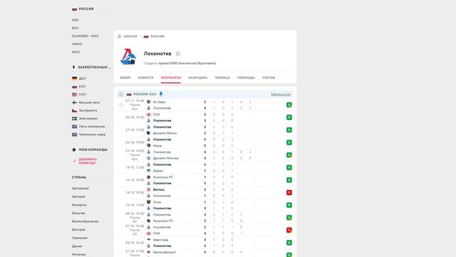Click the Сочи team logo

point(149,202)
